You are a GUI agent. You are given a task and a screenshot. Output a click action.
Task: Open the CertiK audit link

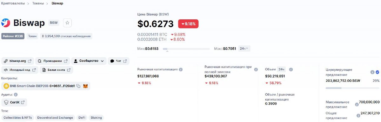tap(14, 102)
